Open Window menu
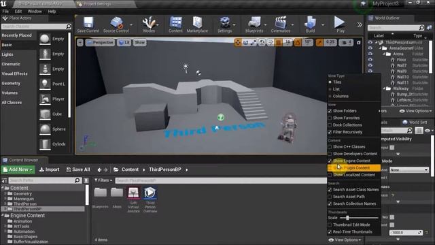Screen dimensions: 435x245 [x=35, y=12]
